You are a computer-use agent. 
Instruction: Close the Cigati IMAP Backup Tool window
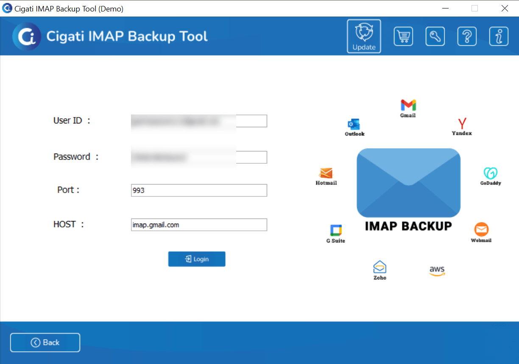[x=505, y=8]
